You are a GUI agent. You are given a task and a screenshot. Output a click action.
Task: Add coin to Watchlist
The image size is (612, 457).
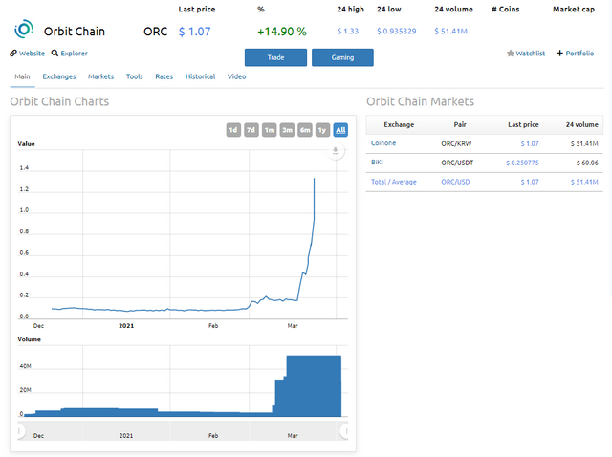coord(530,54)
